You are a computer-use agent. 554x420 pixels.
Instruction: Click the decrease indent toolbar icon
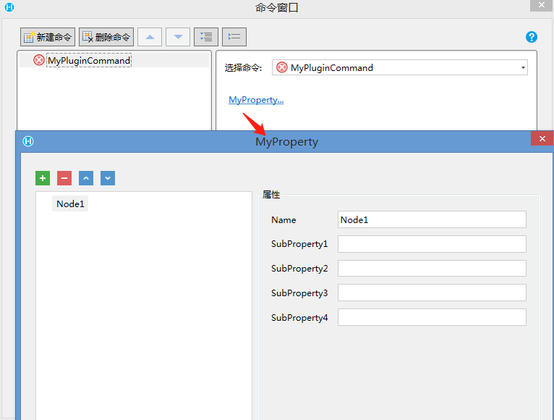tap(234, 37)
